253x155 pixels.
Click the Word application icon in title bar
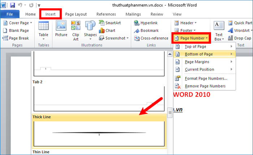tap(3, 5)
